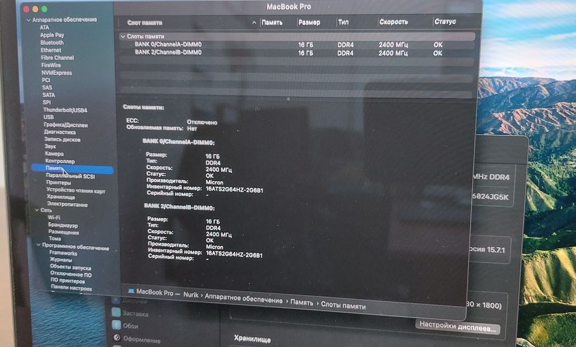Select Параллельный SCSI entry
The height and width of the screenshot is (347, 576).
tap(70, 176)
